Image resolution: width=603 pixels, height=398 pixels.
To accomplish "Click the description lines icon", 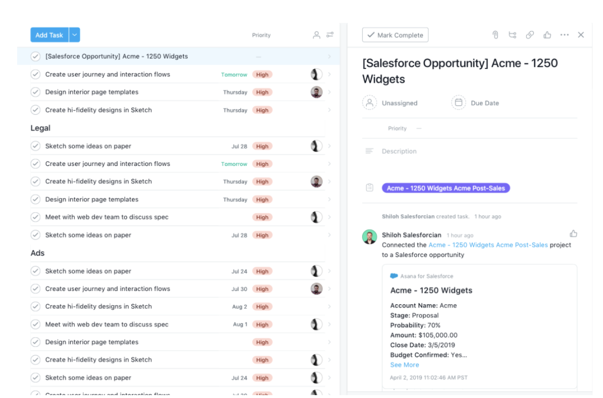I will click(369, 151).
